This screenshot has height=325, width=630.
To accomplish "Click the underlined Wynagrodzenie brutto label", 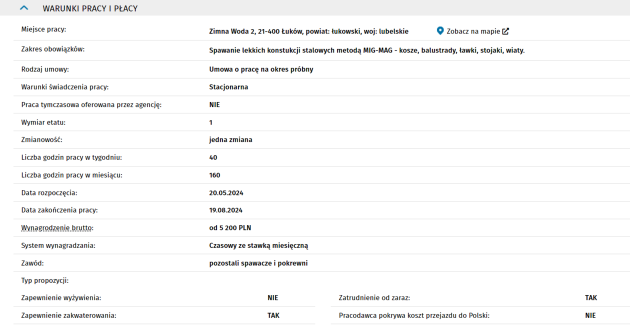I will point(57,228).
